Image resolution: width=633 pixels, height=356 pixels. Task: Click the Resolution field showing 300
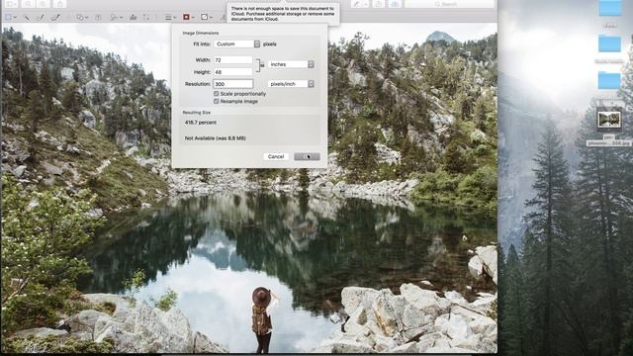tap(233, 84)
